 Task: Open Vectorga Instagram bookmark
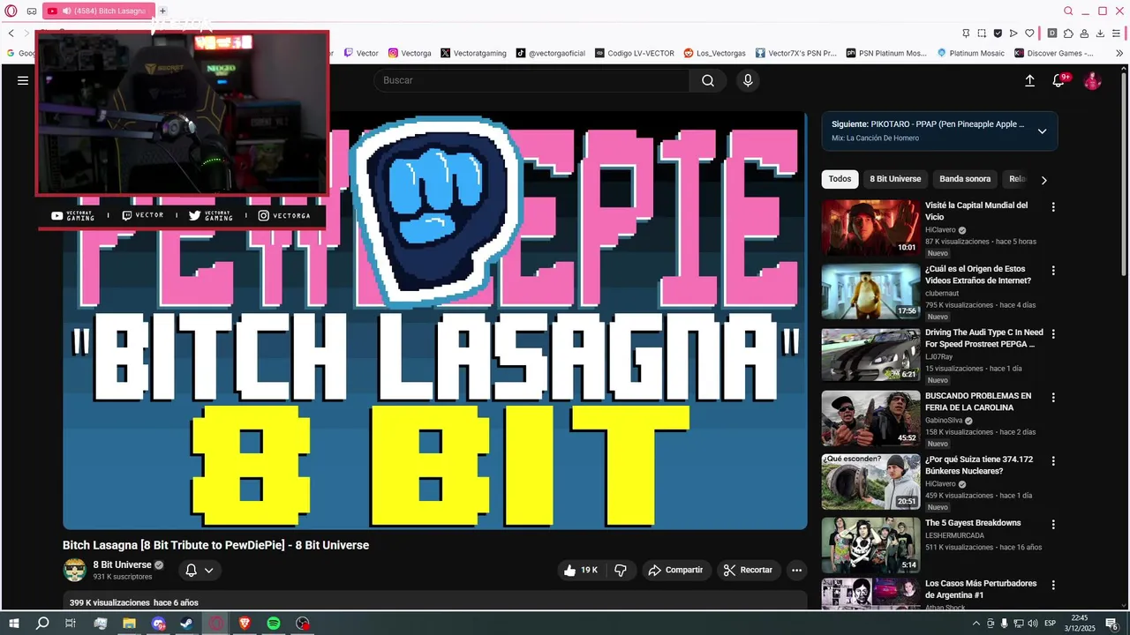(410, 53)
